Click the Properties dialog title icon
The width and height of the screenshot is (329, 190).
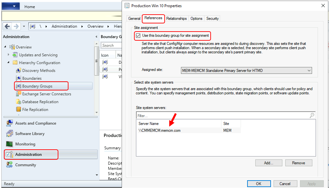[x=127, y=6]
